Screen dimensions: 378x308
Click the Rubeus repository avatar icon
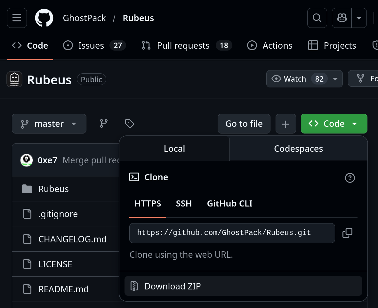click(x=14, y=79)
